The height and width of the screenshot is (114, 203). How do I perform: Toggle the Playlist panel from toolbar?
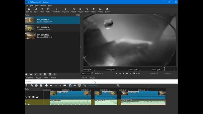80,10
